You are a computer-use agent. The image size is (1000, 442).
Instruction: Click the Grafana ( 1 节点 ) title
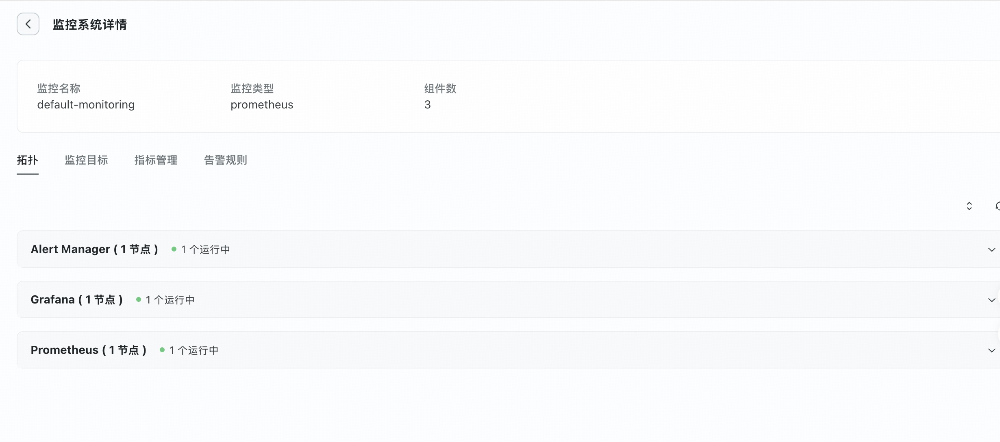point(77,299)
